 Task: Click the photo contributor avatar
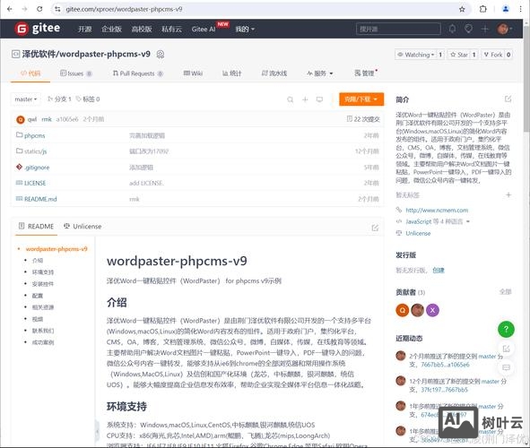(417, 310)
